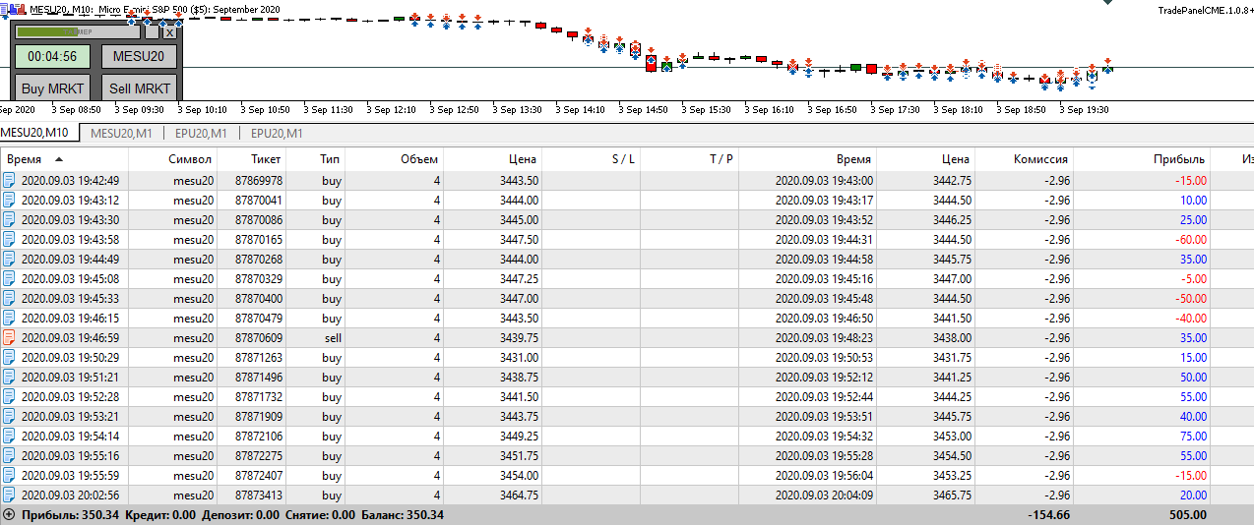The height and width of the screenshot is (525, 1254).
Task: Sort by the T / P column header
Action: pos(721,158)
